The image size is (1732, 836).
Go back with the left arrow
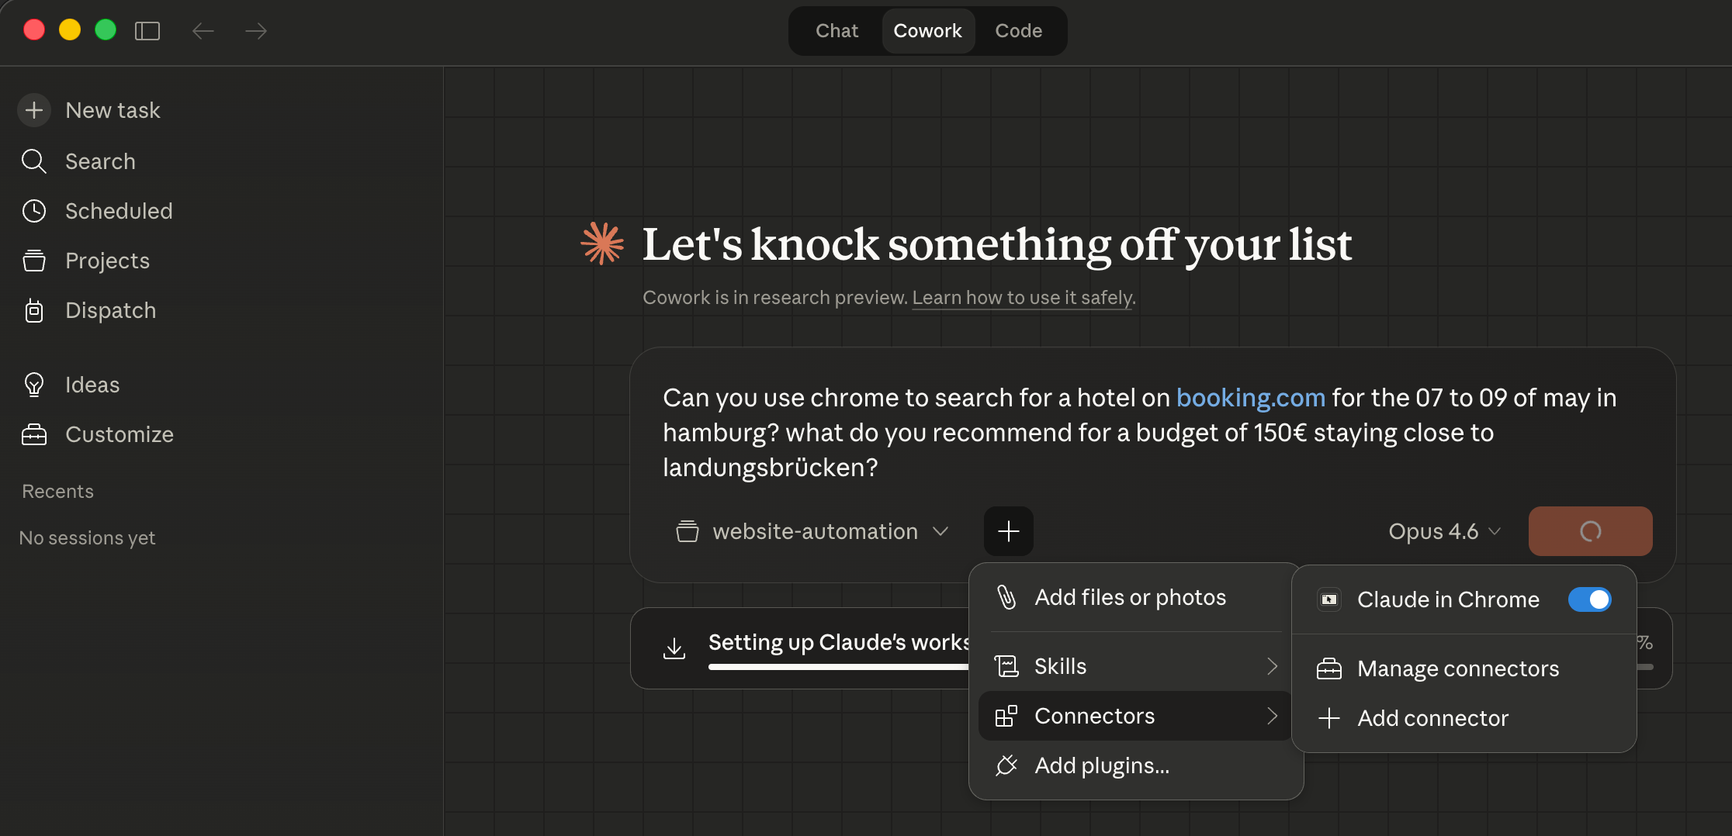tap(203, 31)
